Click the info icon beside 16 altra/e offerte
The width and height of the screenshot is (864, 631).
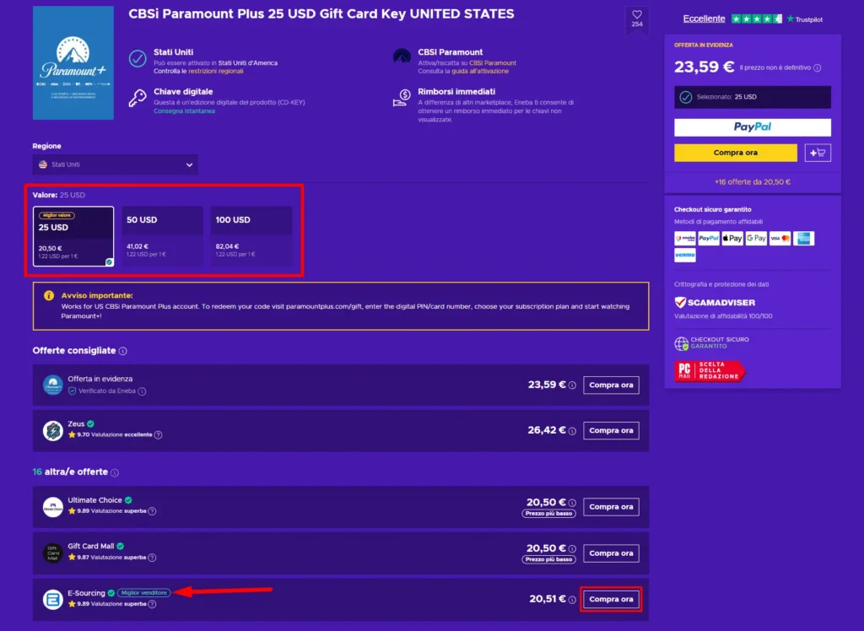[115, 473]
